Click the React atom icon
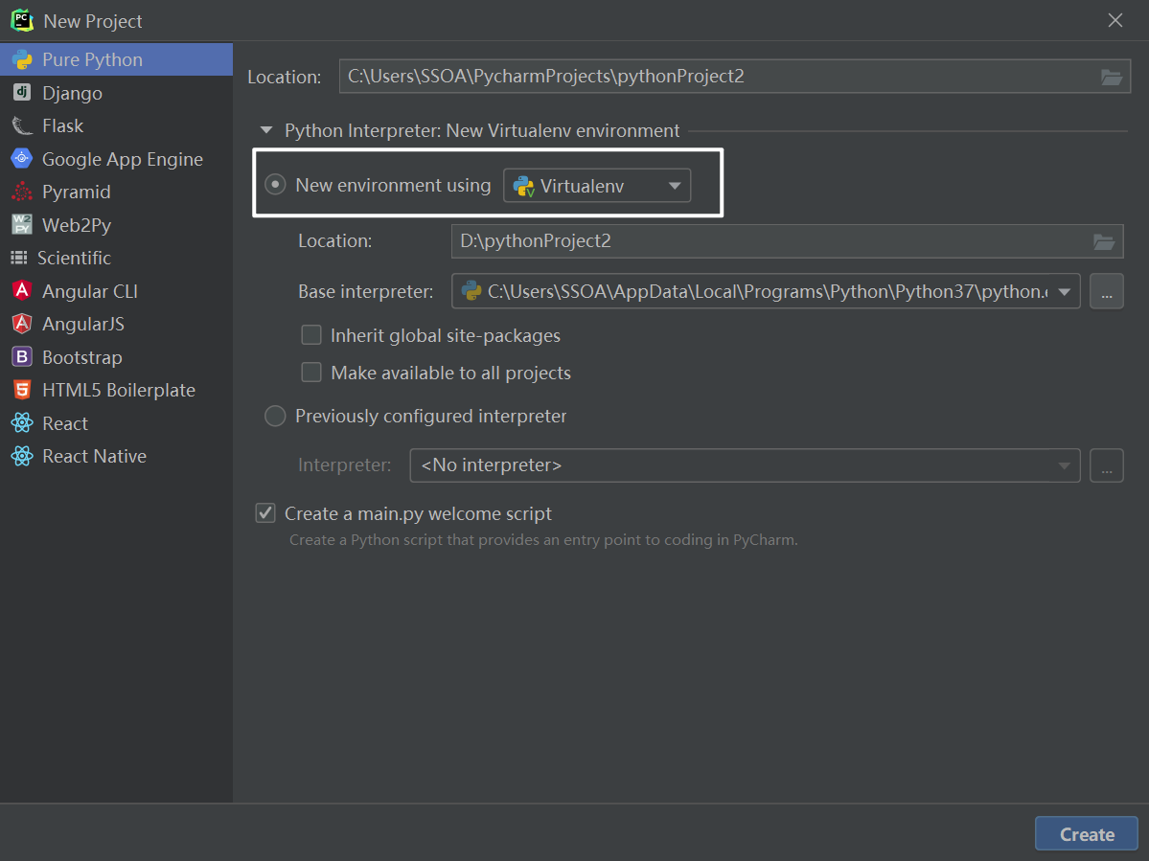 (22, 423)
